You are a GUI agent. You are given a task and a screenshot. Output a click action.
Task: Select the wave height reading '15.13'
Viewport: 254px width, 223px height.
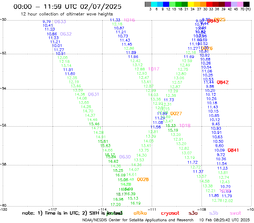133,198
